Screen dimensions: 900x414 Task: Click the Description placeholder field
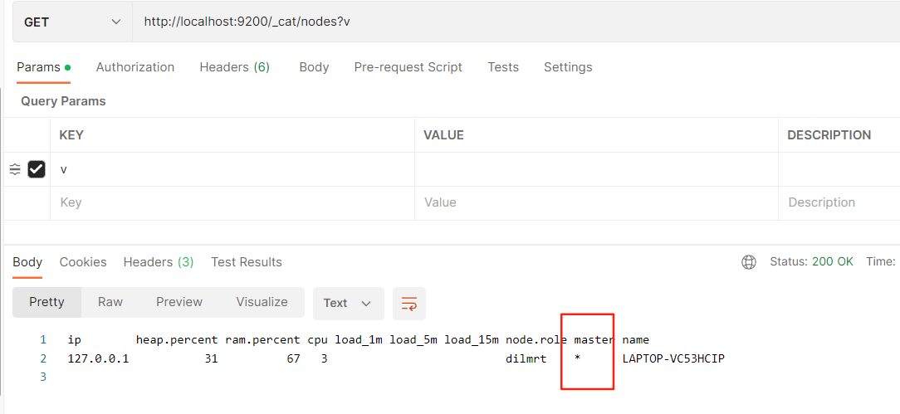[839, 202]
